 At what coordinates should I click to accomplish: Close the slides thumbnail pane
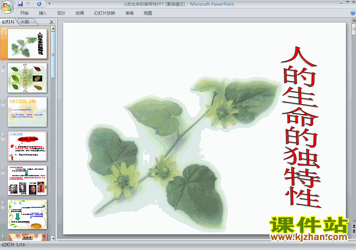52,22
